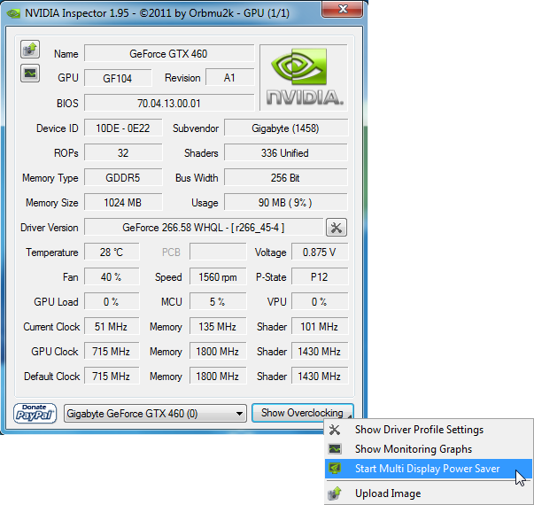Screen dimensions: 534x505
Task: Click the NVIDIA logo image
Action: 304,78
